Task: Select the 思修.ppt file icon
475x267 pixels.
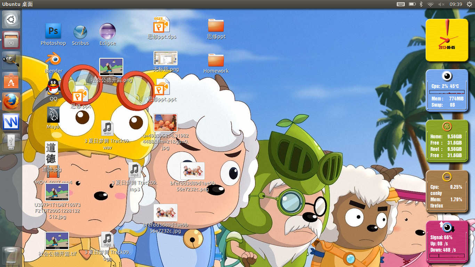Action: (80, 94)
